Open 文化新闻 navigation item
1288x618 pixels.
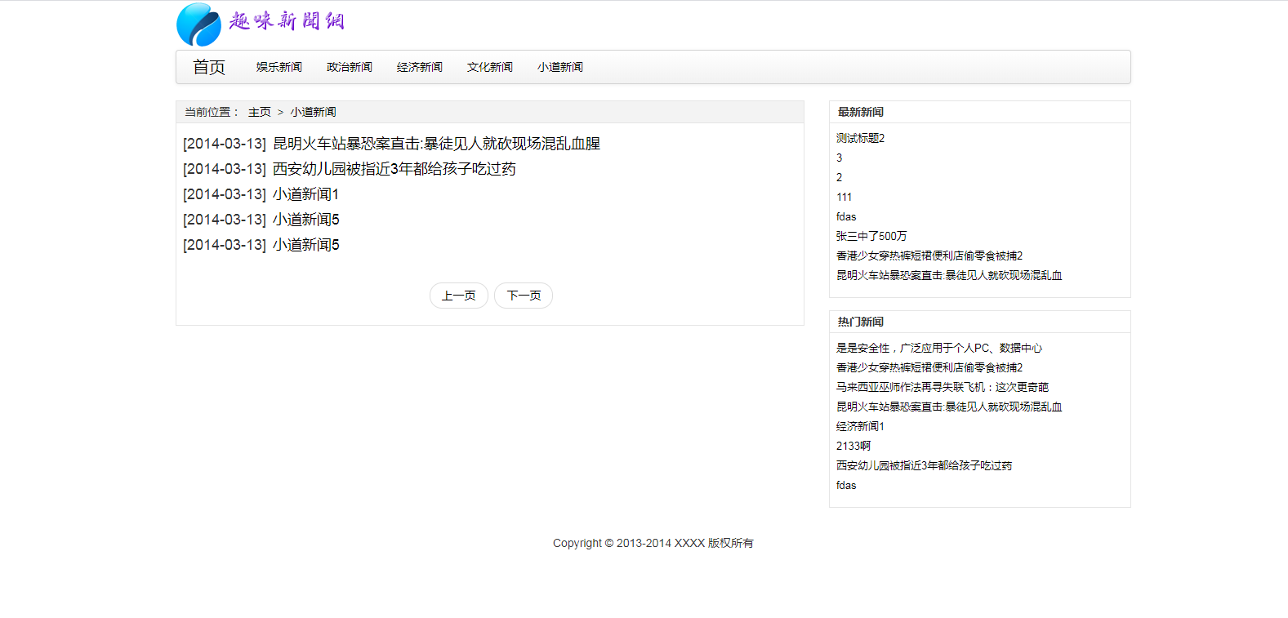click(x=490, y=67)
